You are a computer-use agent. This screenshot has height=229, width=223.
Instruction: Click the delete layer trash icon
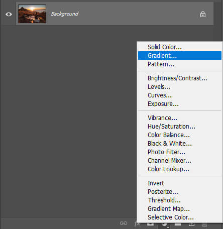[x=204, y=224]
